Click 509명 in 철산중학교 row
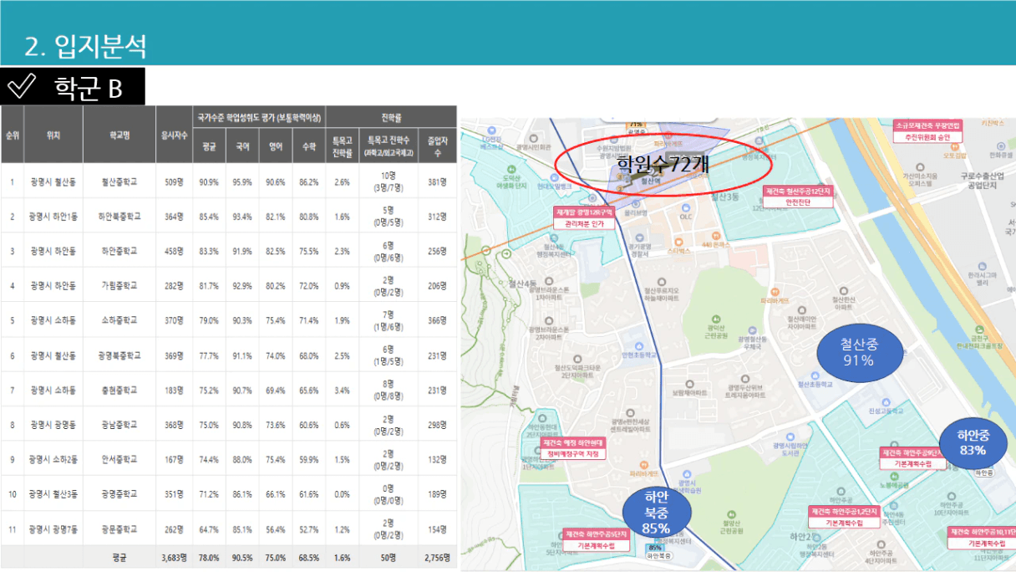Viewport: 1016px width, 572px height. [x=174, y=181]
